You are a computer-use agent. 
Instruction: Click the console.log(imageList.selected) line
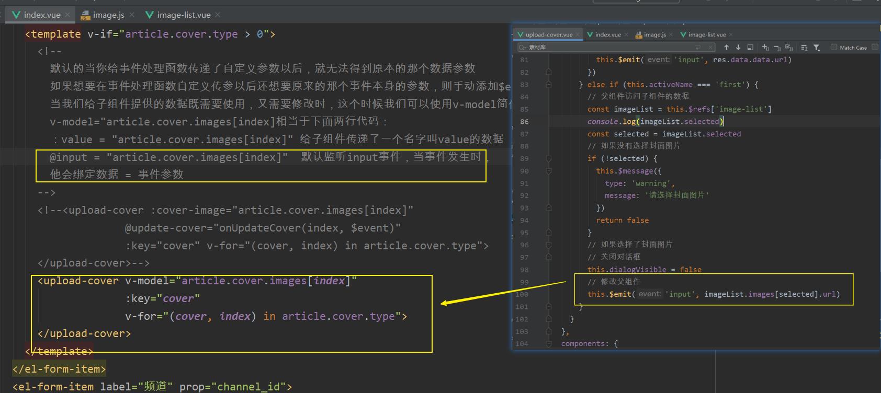click(x=656, y=121)
